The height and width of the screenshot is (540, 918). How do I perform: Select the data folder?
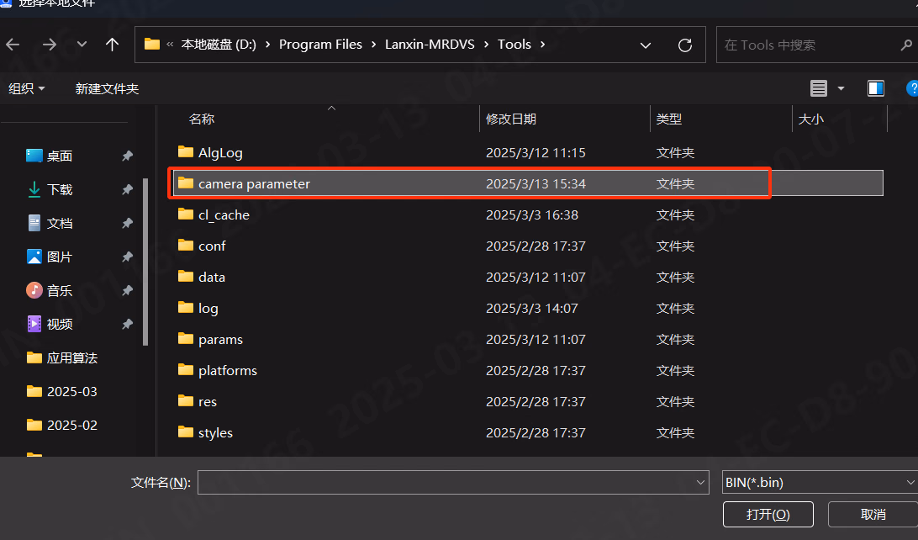tap(527, 277)
